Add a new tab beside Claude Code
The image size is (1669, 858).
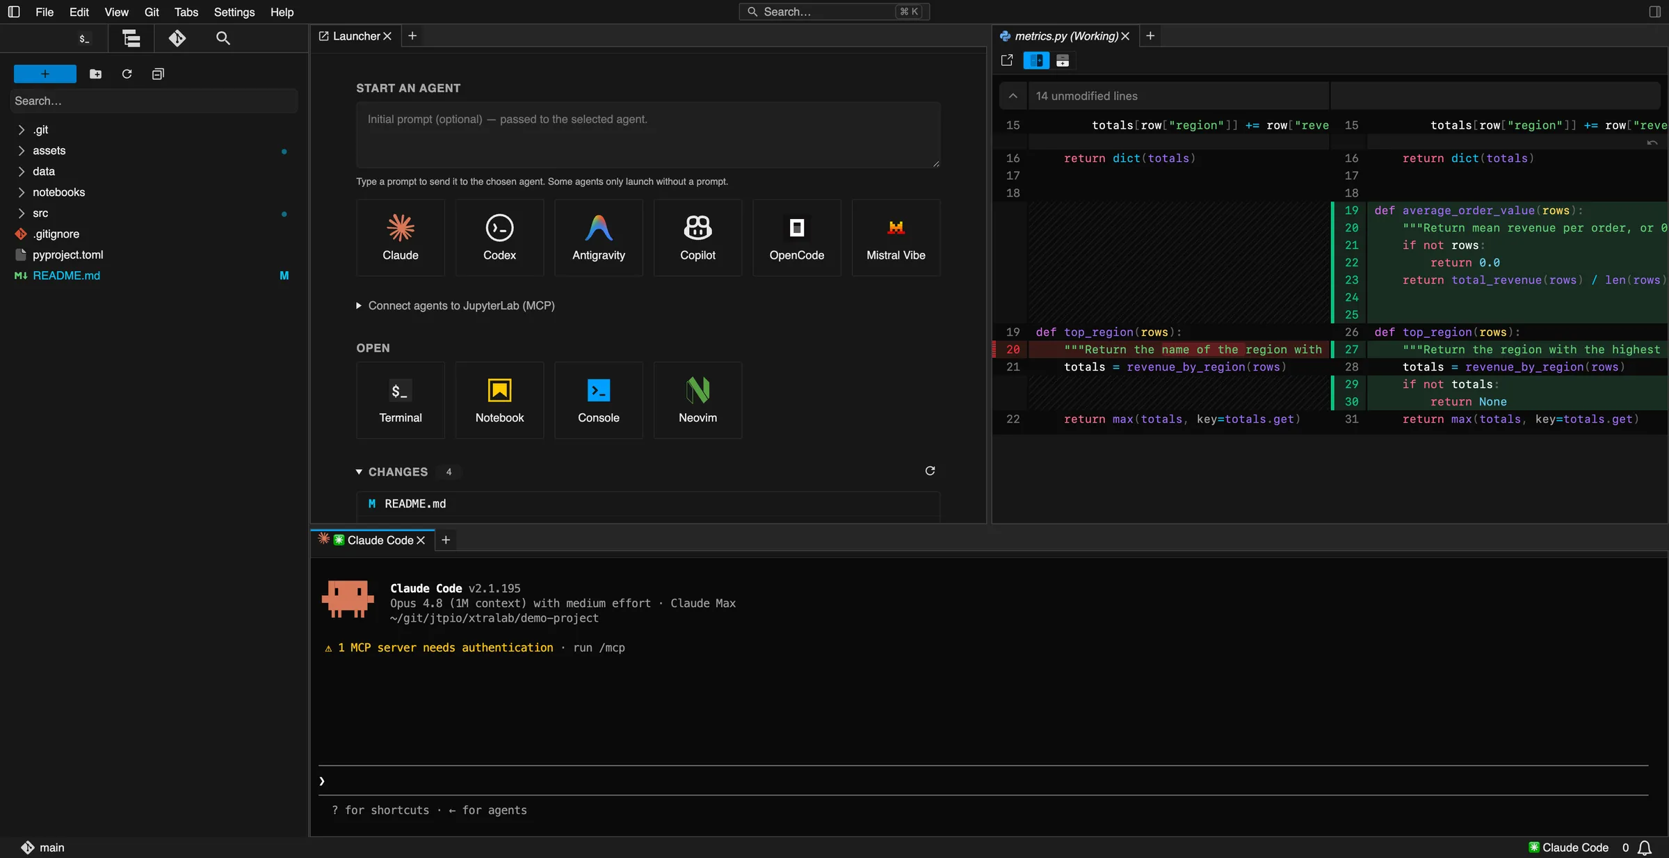[446, 540]
